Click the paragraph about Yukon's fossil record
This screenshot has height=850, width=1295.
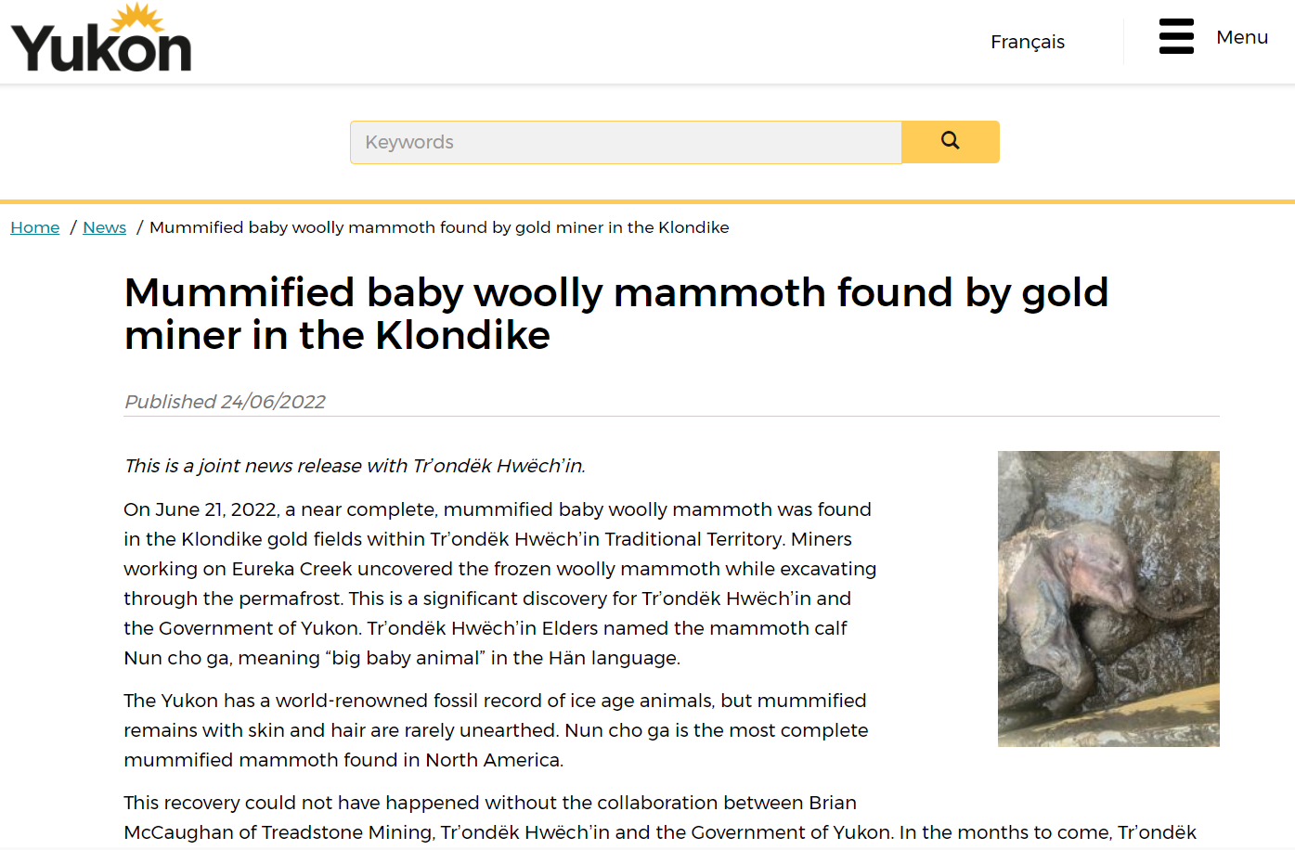click(x=496, y=730)
